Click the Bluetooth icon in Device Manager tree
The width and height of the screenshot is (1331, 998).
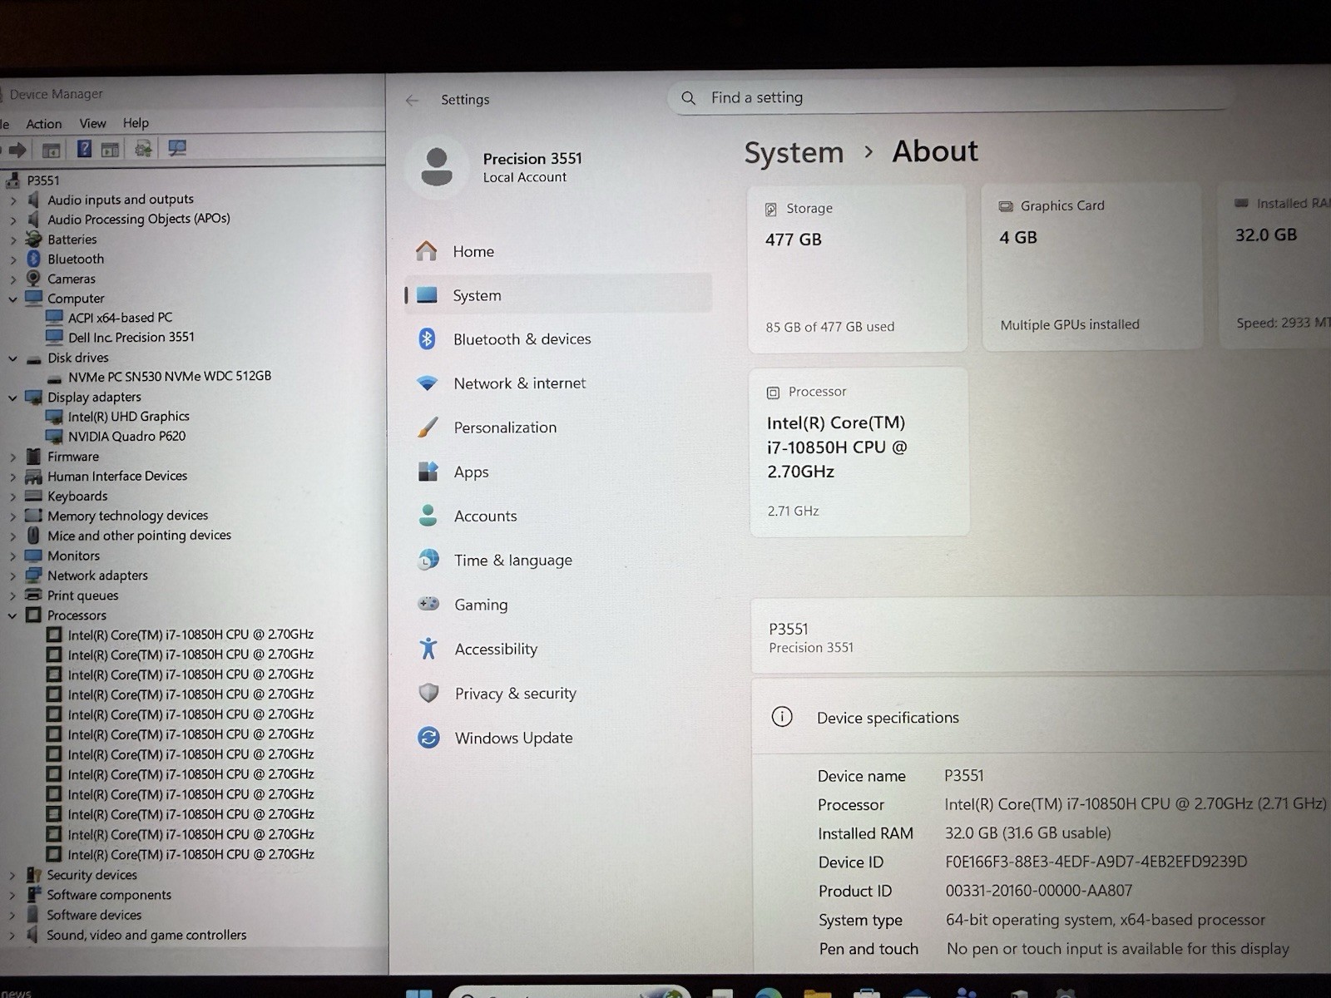(x=33, y=259)
